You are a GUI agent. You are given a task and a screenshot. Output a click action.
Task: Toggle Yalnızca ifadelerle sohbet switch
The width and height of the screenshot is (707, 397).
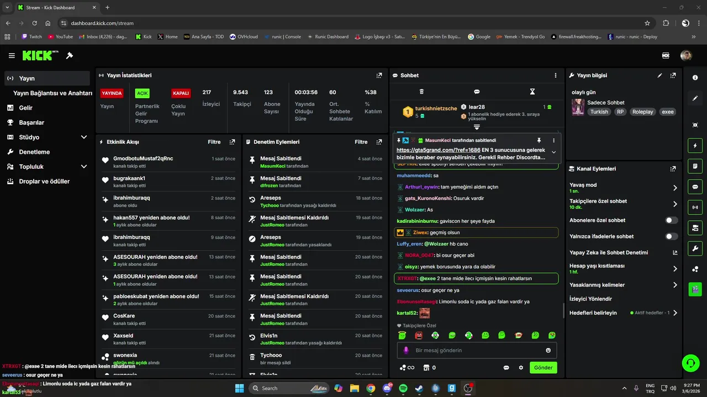[x=671, y=237]
